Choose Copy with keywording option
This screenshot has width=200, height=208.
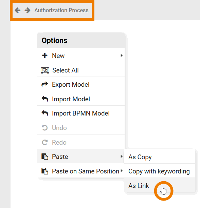[x=160, y=171]
